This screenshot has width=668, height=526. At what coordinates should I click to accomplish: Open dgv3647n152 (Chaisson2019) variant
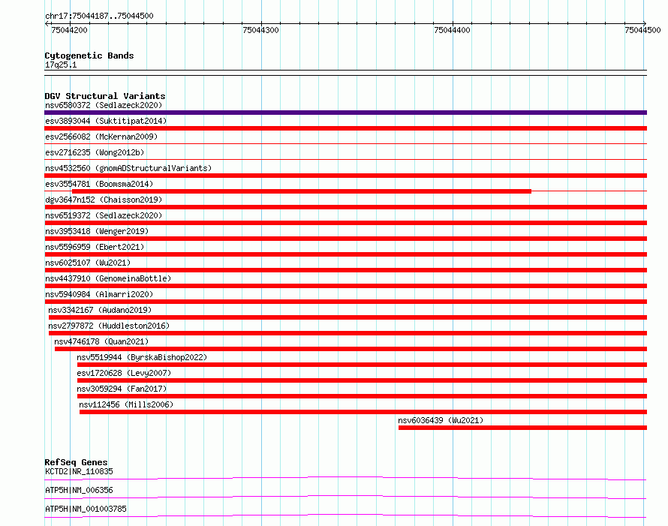tap(104, 200)
